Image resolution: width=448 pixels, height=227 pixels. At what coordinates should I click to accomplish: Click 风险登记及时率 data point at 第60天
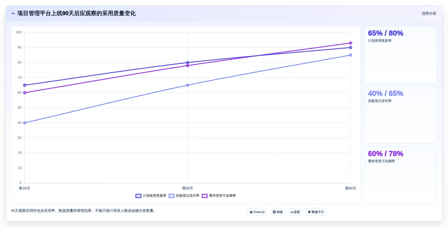pos(188,85)
